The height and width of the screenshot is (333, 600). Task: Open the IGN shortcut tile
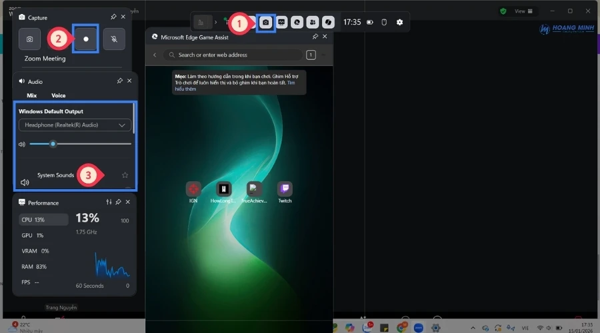(193, 189)
